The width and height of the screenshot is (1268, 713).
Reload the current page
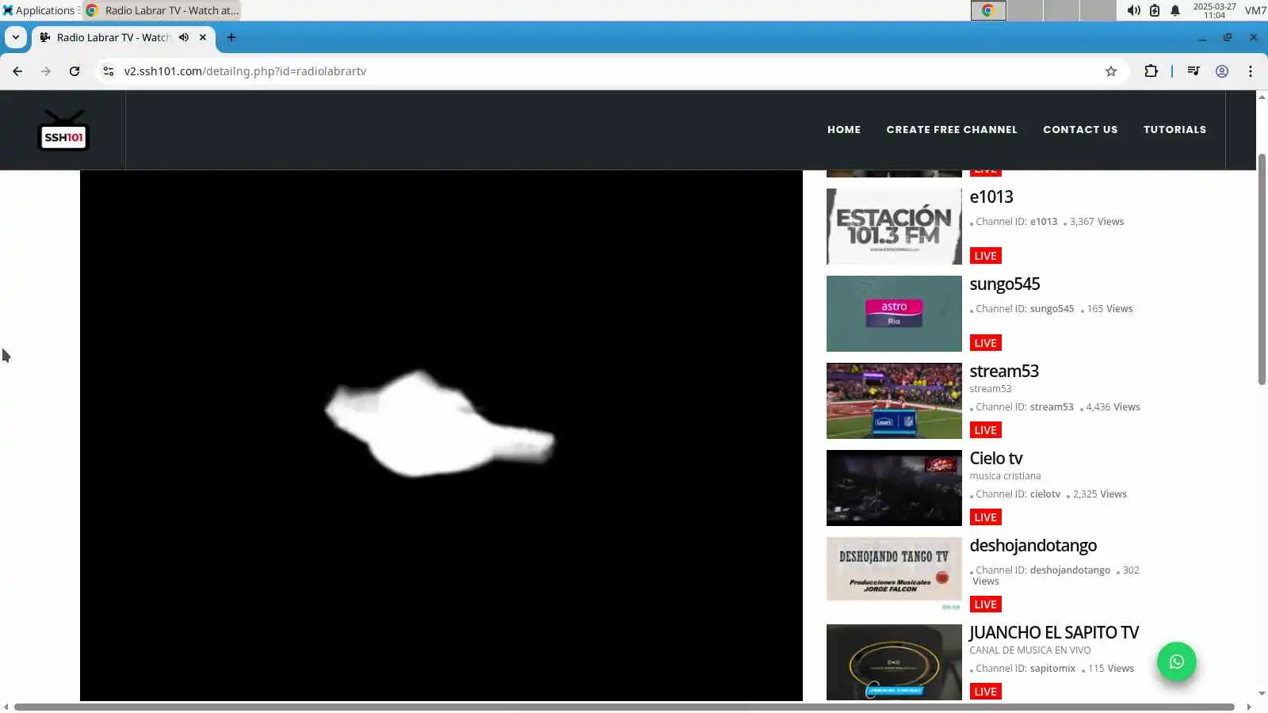74,71
